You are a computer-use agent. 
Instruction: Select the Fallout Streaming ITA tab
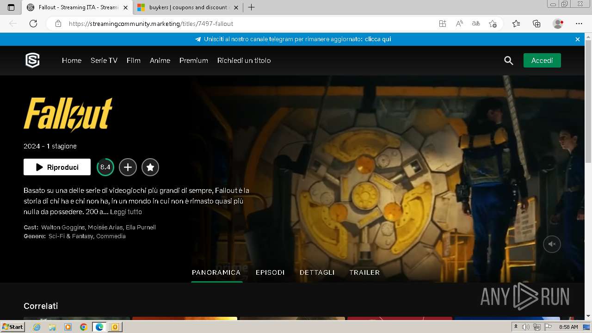pyautogui.click(x=78, y=7)
